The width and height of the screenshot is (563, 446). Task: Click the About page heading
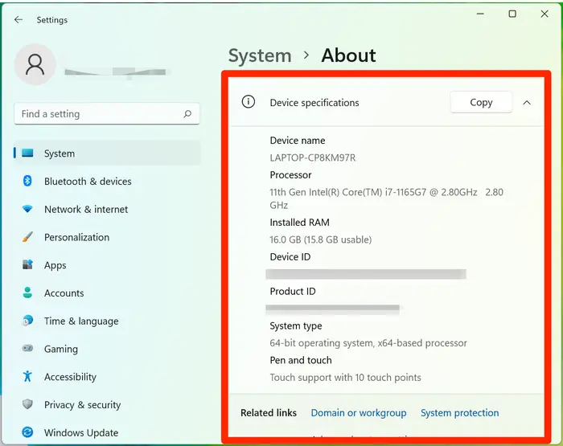tap(348, 55)
